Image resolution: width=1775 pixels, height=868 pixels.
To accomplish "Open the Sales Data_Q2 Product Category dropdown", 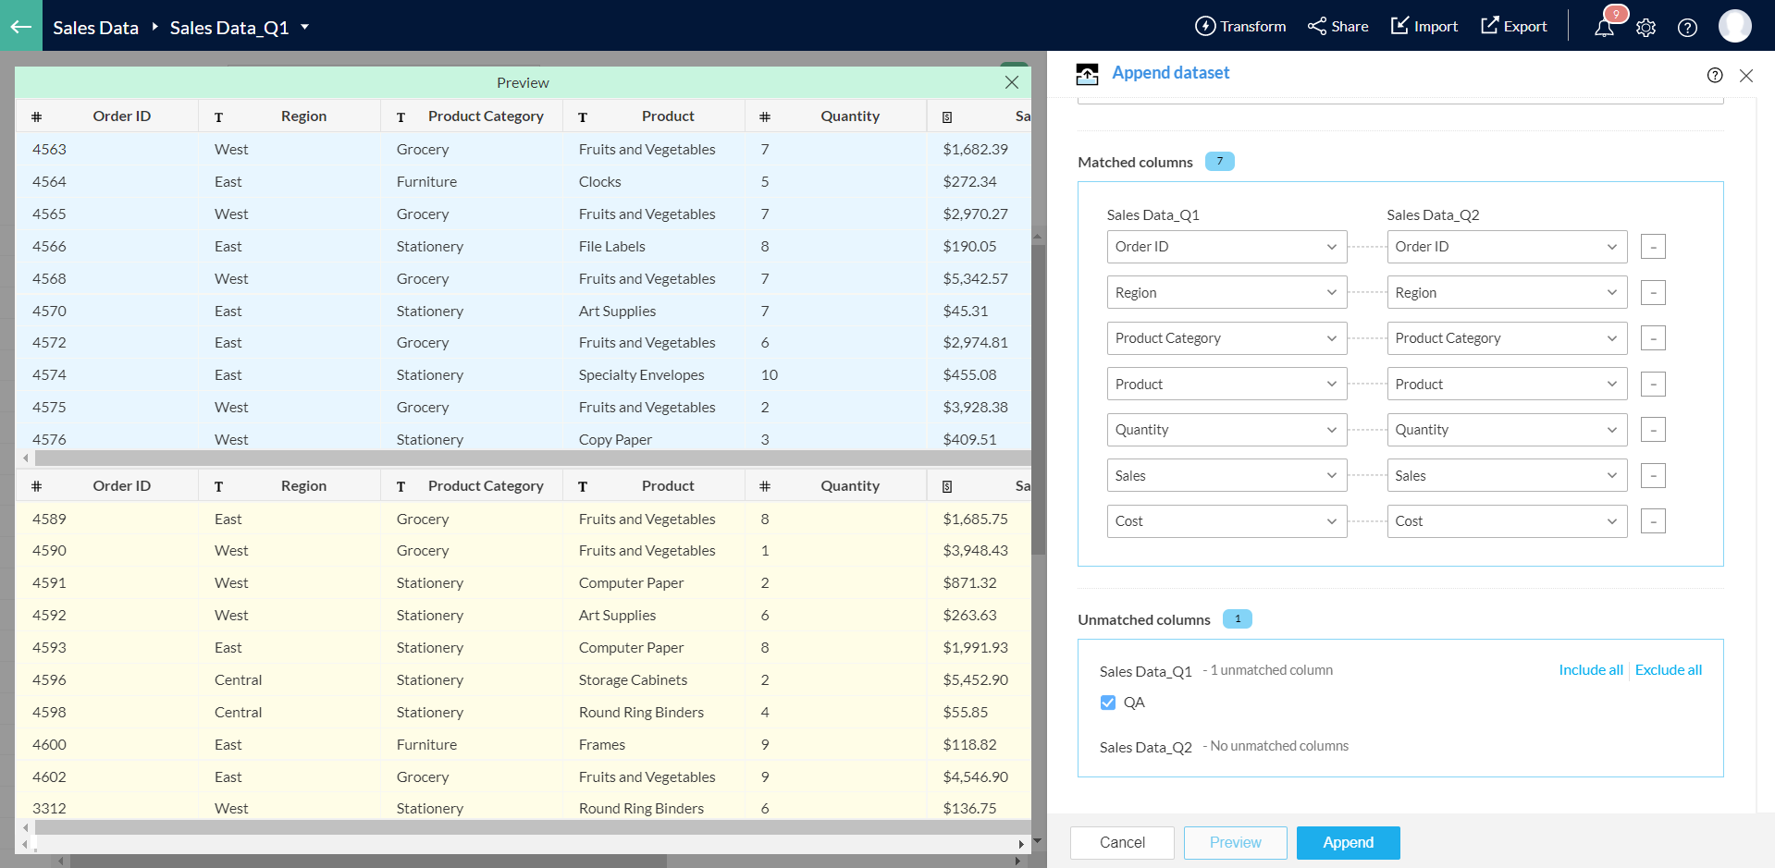I will tap(1507, 338).
